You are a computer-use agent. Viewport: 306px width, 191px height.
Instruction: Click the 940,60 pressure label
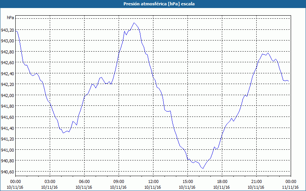(x=7, y=172)
